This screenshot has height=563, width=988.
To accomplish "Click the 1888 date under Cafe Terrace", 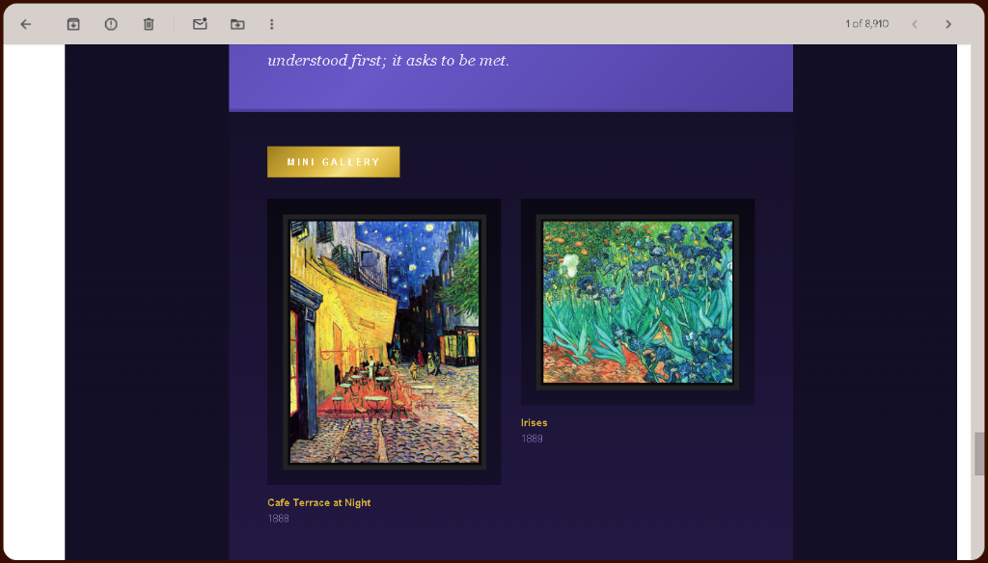I will pyautogui.click(x=277, y=518).
